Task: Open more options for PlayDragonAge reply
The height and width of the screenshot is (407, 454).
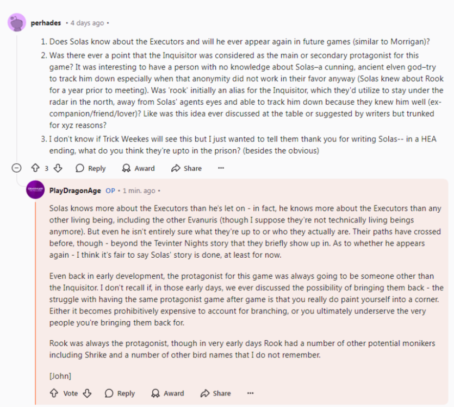Action: tap(250, 393)
